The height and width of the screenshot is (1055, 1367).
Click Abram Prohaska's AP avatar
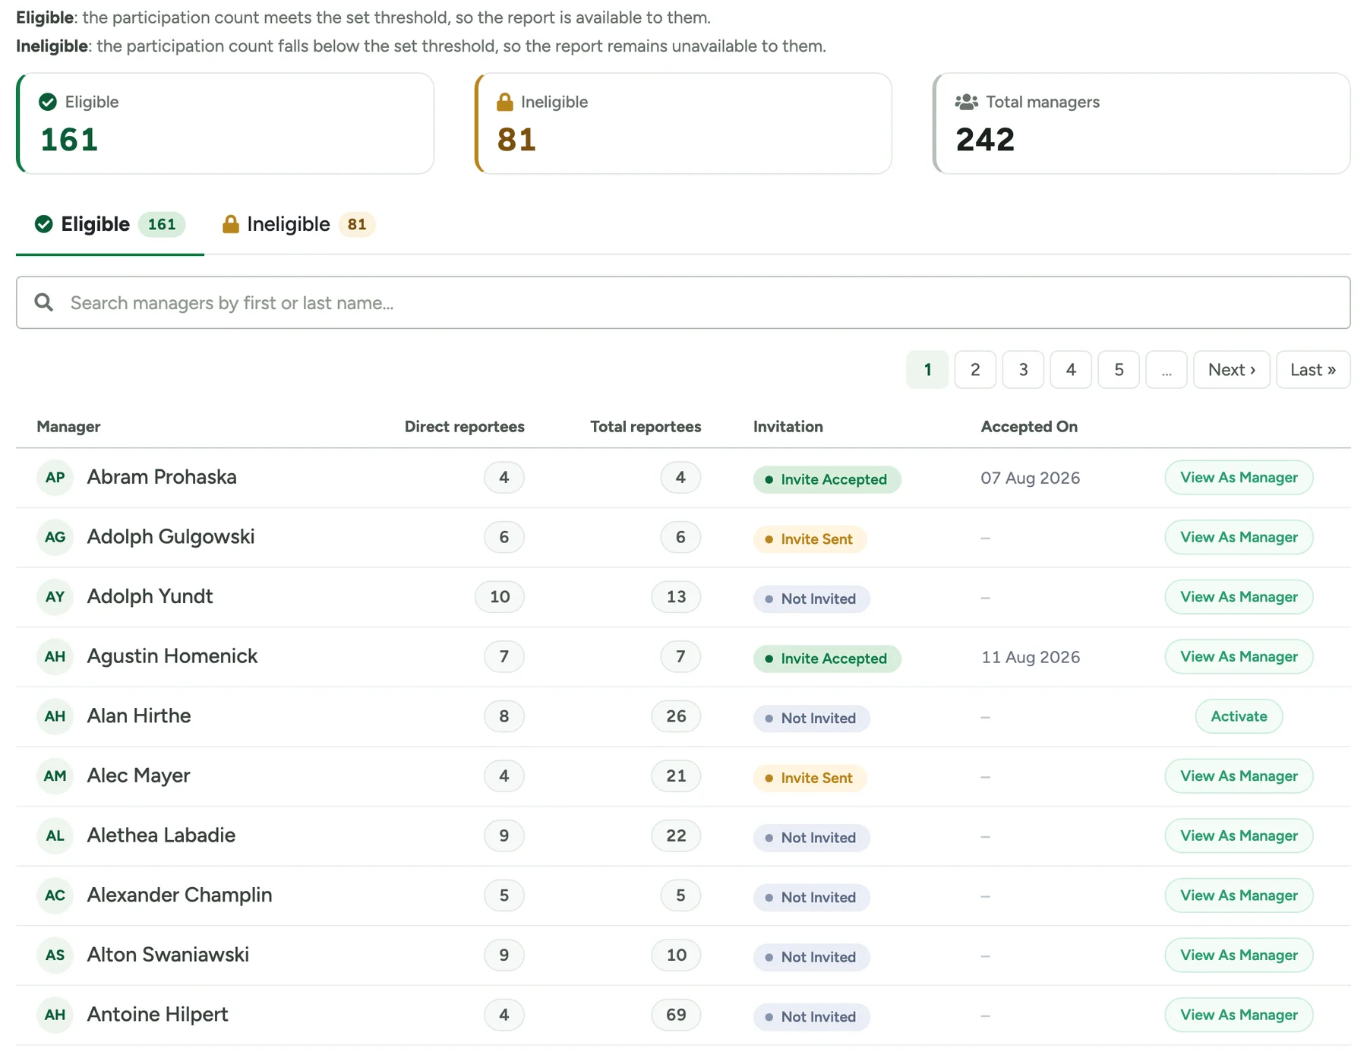(55, 478)
